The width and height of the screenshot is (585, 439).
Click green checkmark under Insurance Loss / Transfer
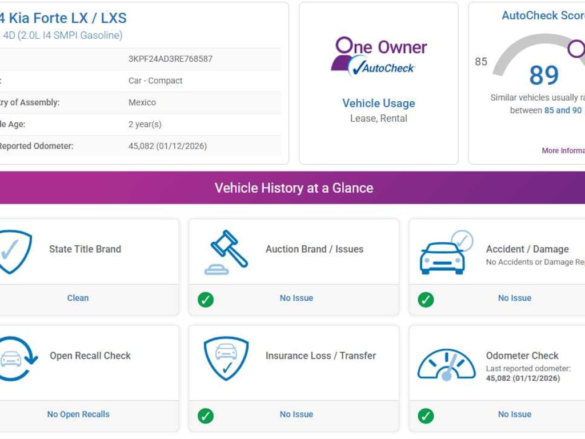coord(206,416)
